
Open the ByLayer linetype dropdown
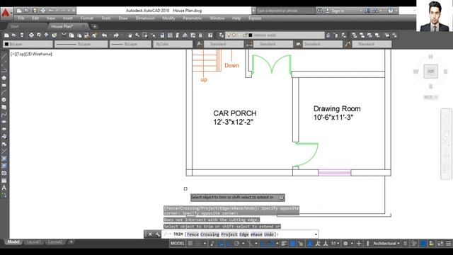[x=81, y=44]
